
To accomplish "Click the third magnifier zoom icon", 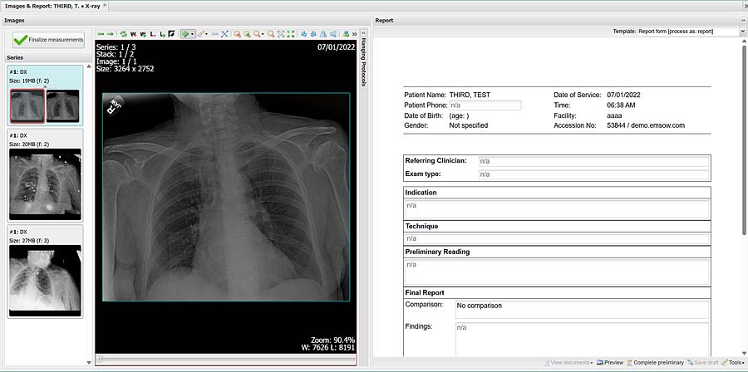I will pyautogui.click(x=257, y=34).
